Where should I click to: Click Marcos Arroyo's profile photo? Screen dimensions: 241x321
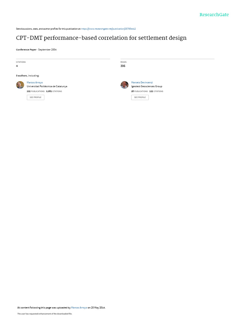20,85
